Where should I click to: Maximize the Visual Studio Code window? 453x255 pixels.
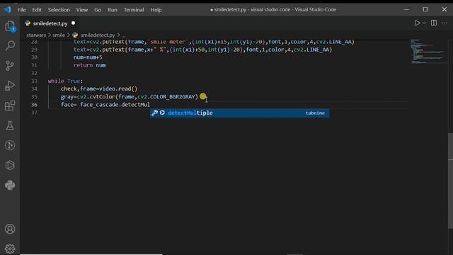[x=425, y=9]
